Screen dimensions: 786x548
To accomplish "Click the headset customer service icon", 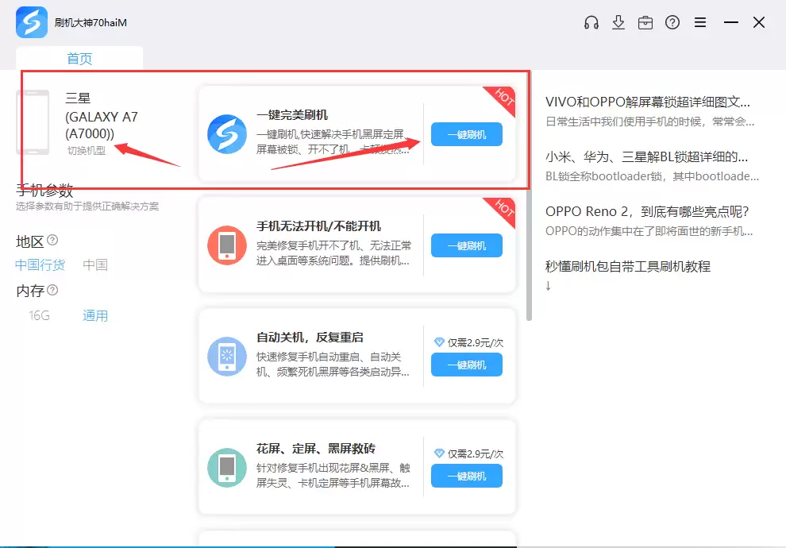I will (x=591, y=22).
